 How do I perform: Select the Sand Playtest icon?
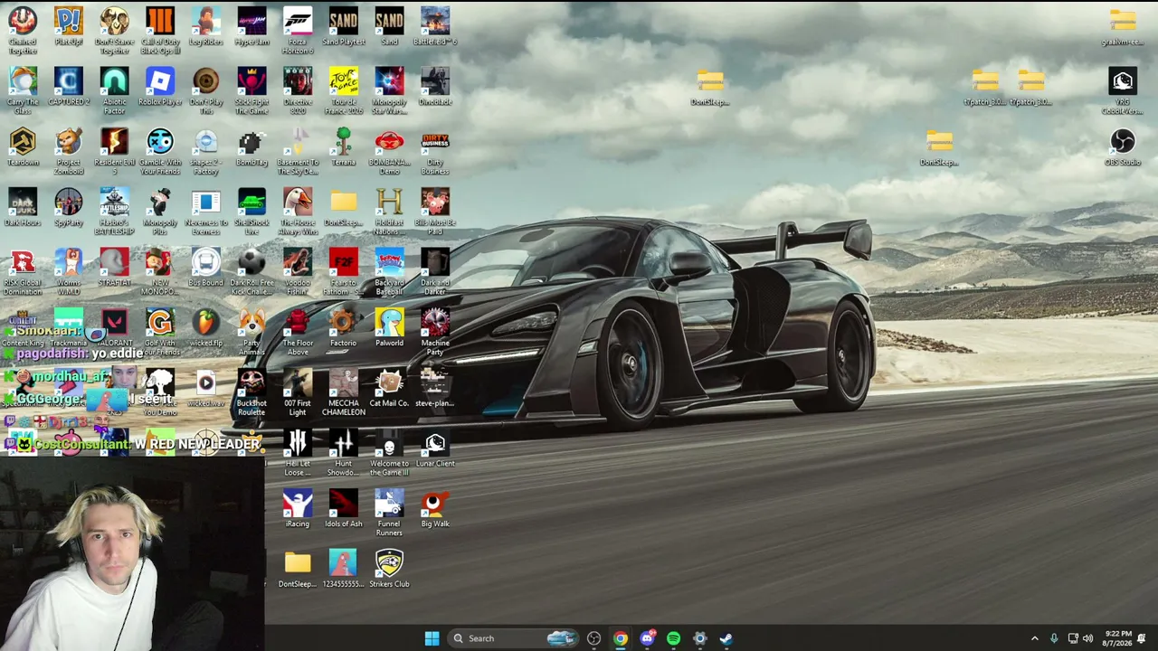(344, 27)
